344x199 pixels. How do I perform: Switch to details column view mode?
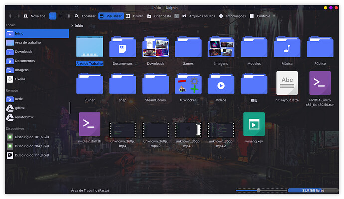click(68, 16)
